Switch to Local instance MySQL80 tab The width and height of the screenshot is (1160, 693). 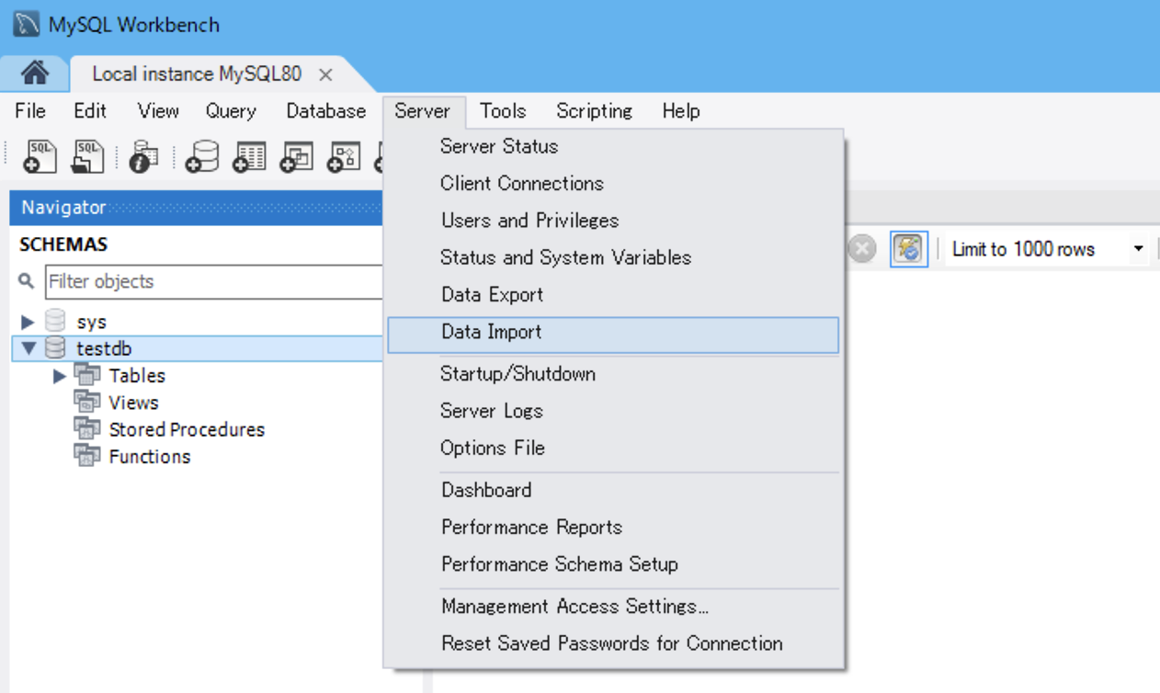click(197, 74)
